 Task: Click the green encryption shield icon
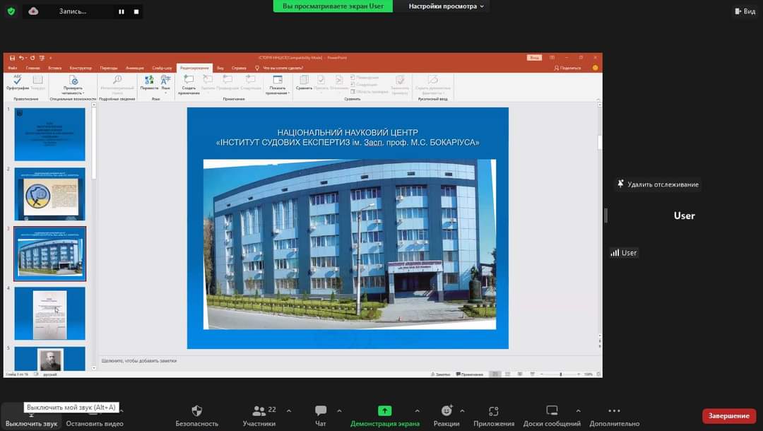(11, 11)
